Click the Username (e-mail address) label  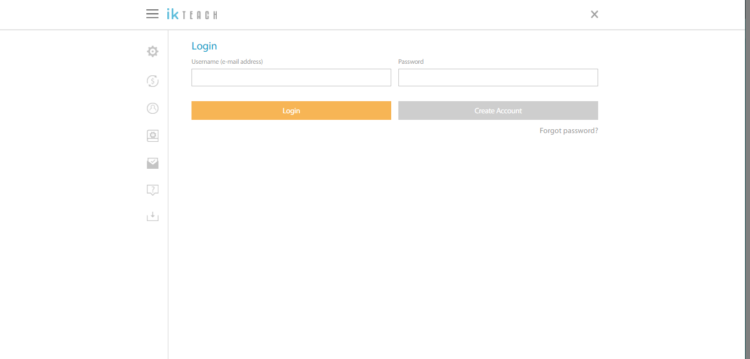(x=227, y=62)
